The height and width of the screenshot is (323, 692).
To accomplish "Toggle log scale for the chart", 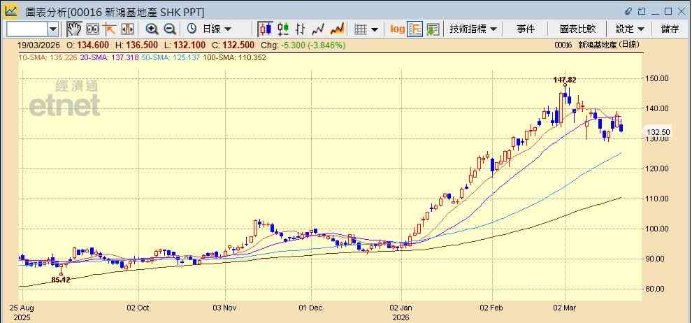I will point(397,29).
